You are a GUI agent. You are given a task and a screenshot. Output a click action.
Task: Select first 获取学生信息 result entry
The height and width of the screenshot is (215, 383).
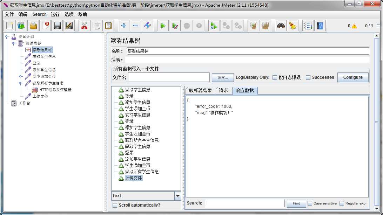(137, 90)
